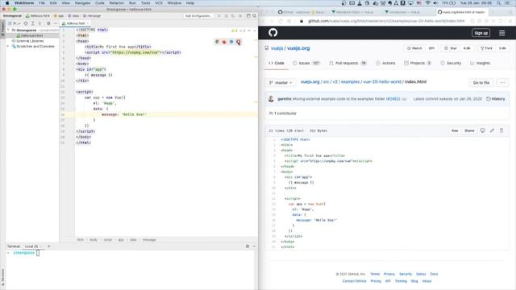Open Add Configuration dropdown
This screenshot has width=516, height=290.
[198, 16]
